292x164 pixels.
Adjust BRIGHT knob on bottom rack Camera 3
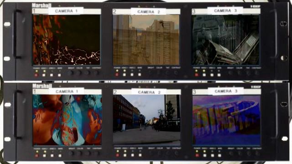(x=231, y=154)
